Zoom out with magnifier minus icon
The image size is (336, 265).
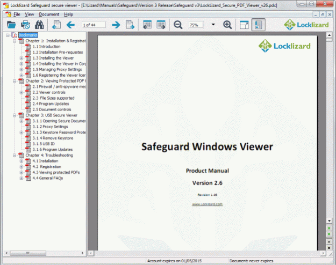point(178,25)
